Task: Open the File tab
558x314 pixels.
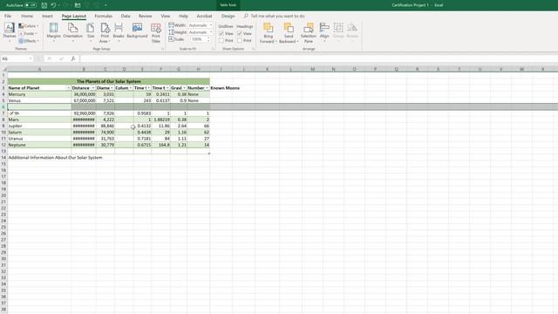Action: click(x=8, y=16)
